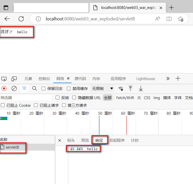Image resolution: width=193 pixels, height=184 pixels.
Task: Open network conditions wifi icon
Action: [121, 88]
